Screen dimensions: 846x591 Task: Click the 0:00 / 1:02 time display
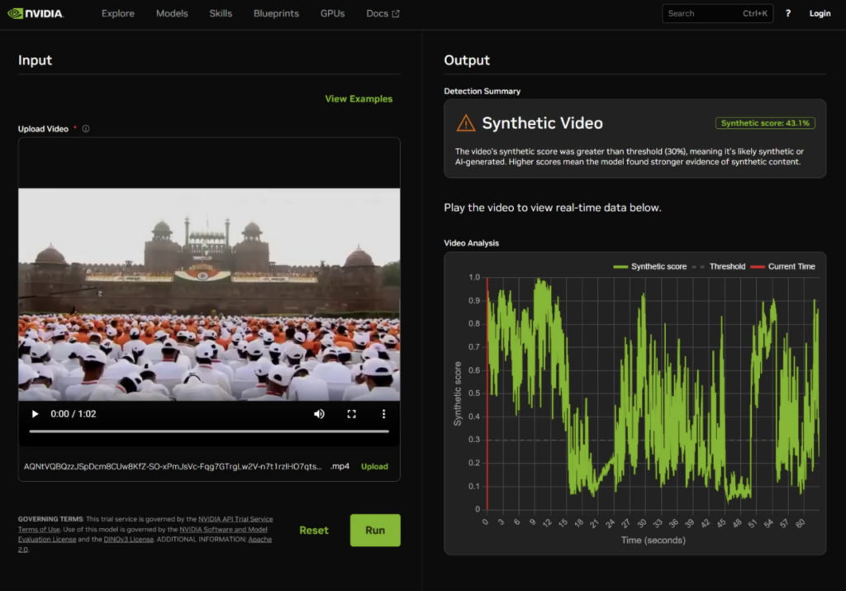tap(74, 414)
